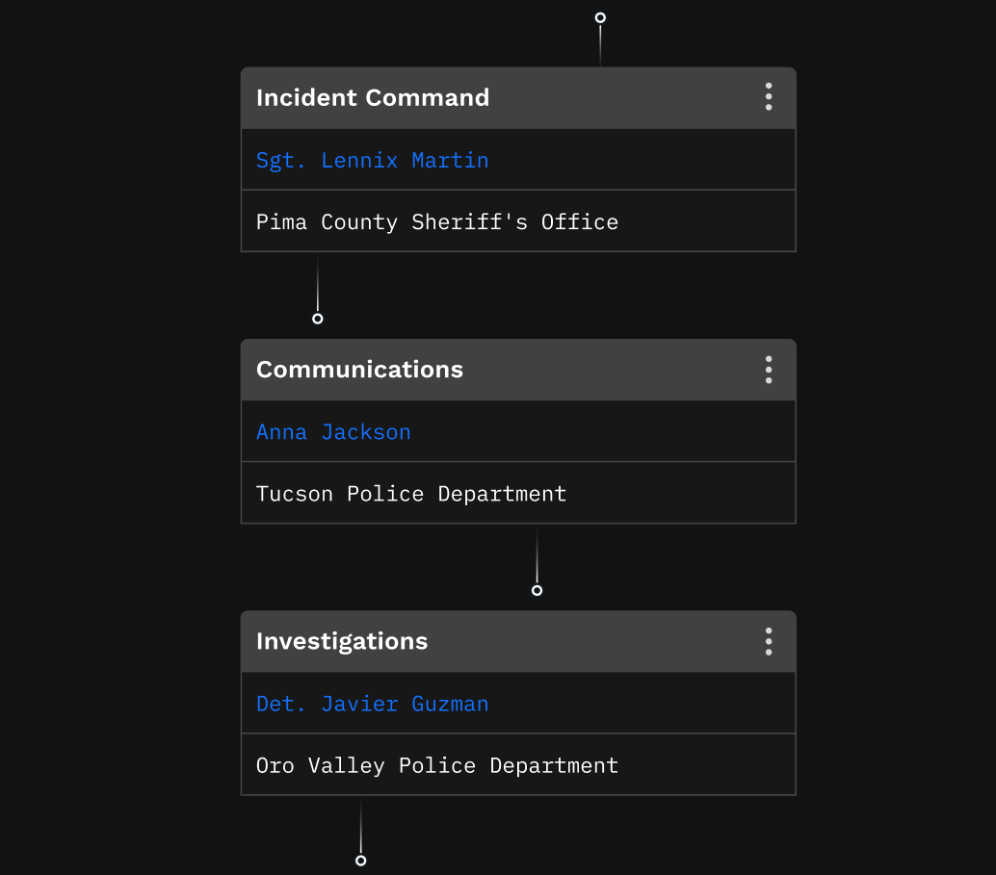Click the connector node below the Investigations card
Screen dimensions: 996x875
[361, 861]
